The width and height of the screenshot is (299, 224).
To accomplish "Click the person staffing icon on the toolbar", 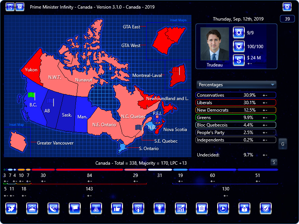I will click(x=160, y=209).
